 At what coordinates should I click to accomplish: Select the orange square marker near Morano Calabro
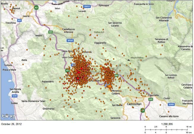pyautogui.click(x=110, y=86)
